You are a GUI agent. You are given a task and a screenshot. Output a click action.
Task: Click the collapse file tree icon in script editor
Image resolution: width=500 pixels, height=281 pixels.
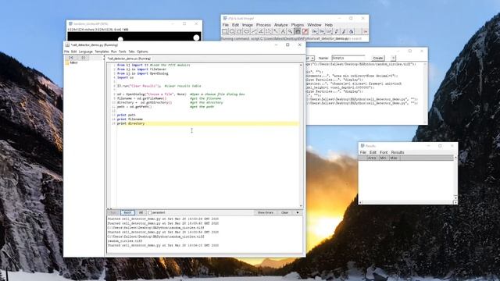(71, 58)
